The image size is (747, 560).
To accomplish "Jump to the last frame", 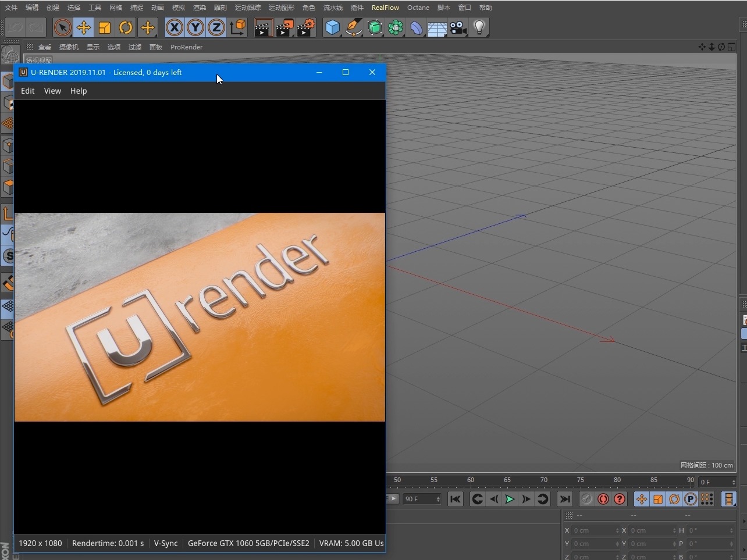I will (x=564, y=499).
